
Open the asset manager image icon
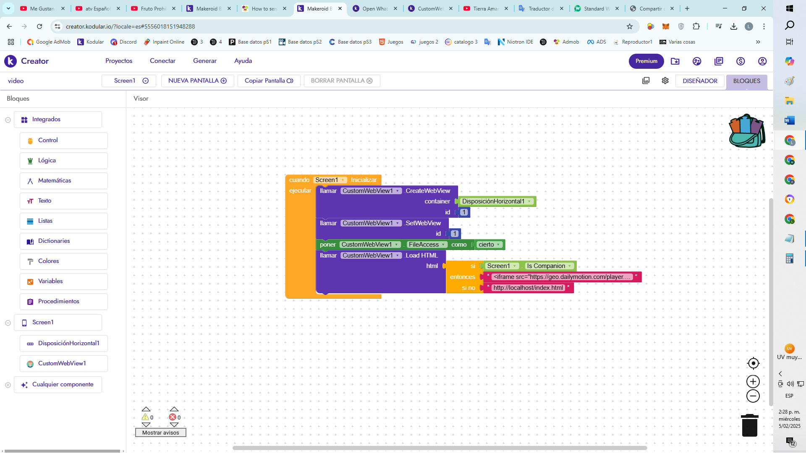pyautogui.click(x=646, y=81)
